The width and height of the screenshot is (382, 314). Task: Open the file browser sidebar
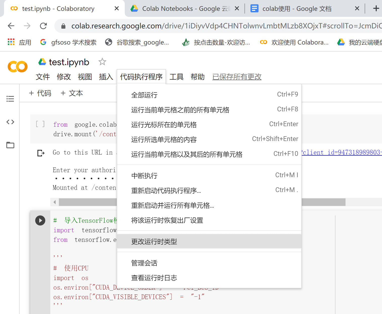pyautogui.click(x=10, y=145)
